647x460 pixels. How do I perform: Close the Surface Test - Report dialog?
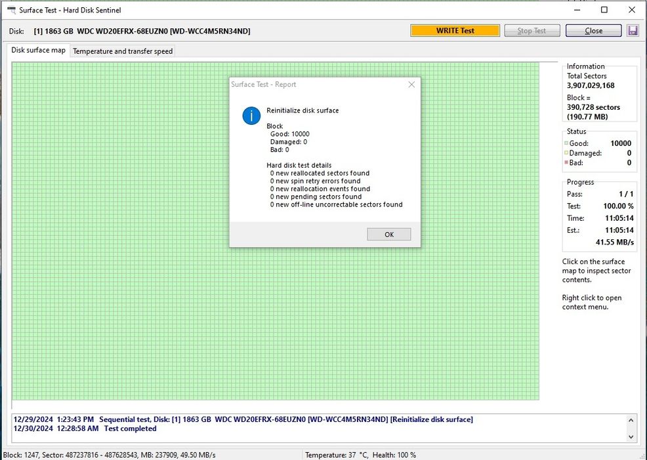point(411,84)
